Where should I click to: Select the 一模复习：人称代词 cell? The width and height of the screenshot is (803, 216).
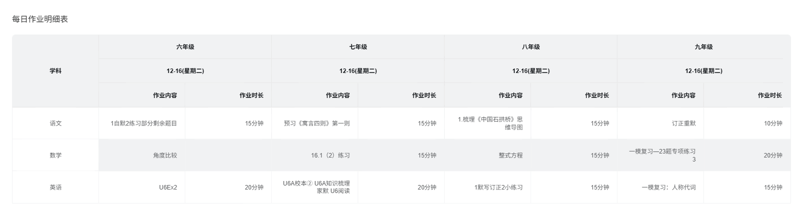tap(668, 187)
